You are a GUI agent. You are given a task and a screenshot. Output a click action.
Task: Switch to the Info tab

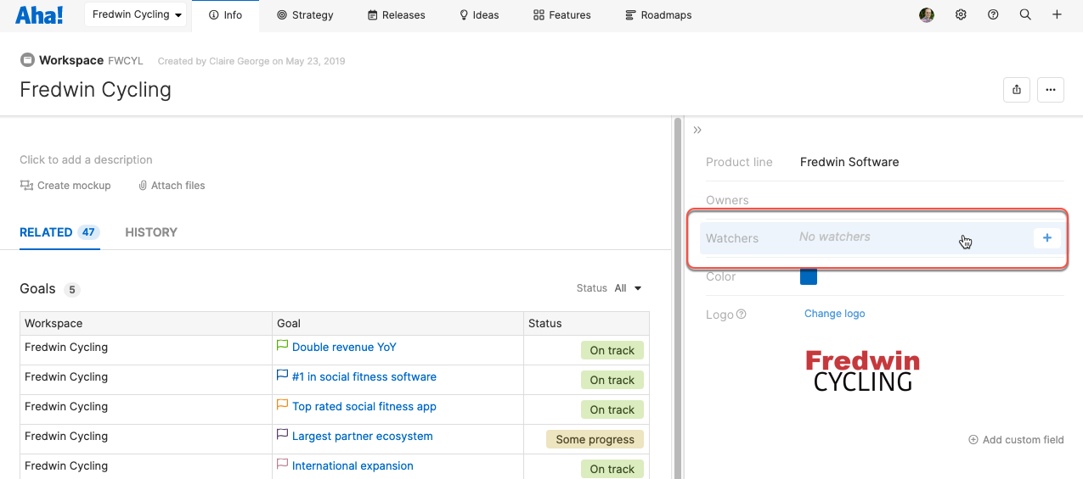(225, 15)
